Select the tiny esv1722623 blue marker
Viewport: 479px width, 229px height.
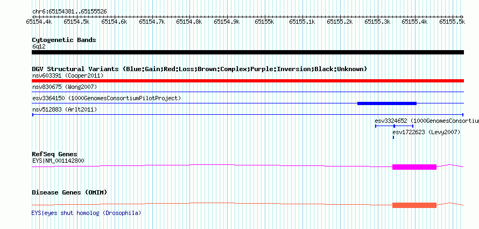(x=393, y=137)
